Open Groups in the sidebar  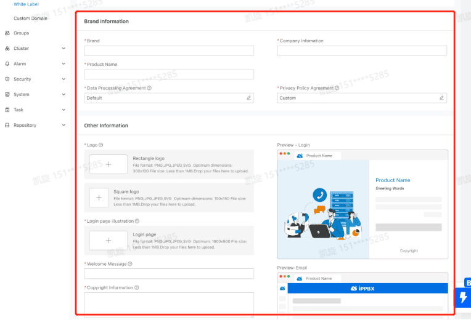click(21, 33)
